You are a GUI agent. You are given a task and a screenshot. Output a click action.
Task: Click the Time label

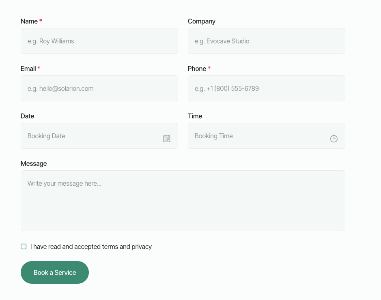click(x=194, y=116)
